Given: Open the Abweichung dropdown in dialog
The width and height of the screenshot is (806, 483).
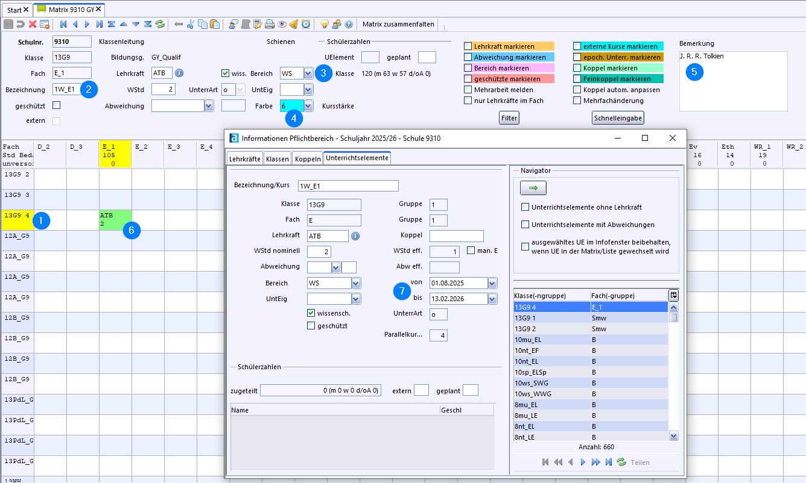Looking at the screenshot, I should (x=336, y=267).
